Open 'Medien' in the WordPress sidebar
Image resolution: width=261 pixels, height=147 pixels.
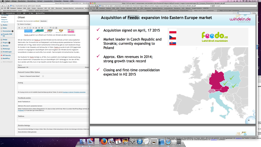[5, 25]
